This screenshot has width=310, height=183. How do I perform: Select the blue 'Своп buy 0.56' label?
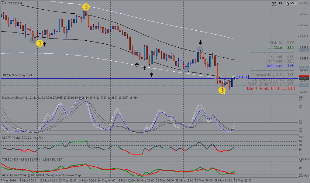pos(280,66)
